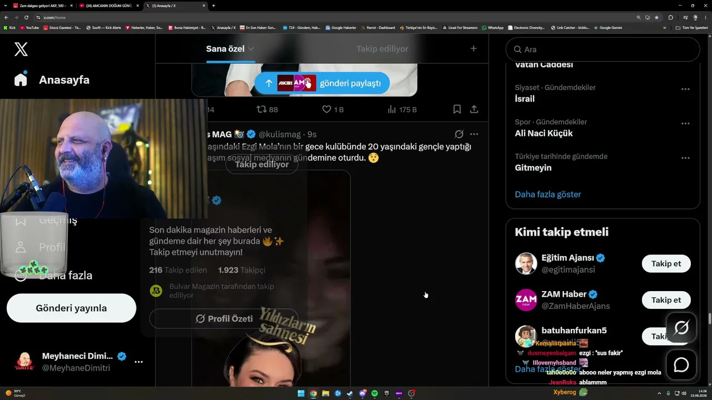The height and width of the screenshot is (400, 712).
Task: Open account menu dots beside Meyhaneci Dimitri
Action: [x=139, y=362]
